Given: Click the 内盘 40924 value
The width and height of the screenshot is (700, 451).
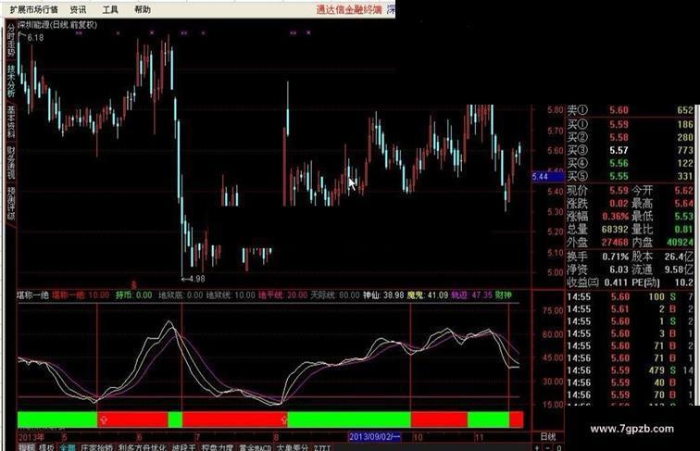Looking at the screenshot, I should pyautogui.click(x=680, y=243).
